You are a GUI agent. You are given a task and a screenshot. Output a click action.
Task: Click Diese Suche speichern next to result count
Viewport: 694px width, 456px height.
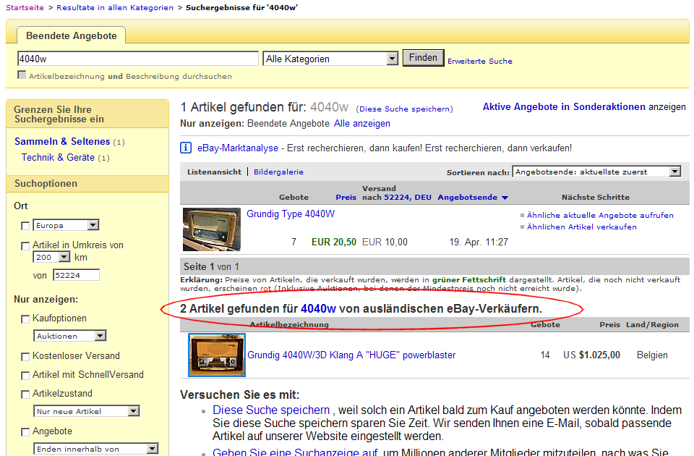406,109
